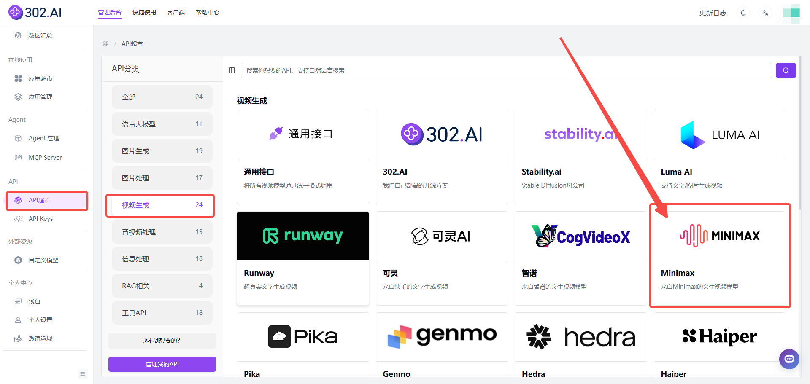This screenshot has height=384, width=810.
Task: Open the Pika card
Action: pyautogui.click(x=303, y=345)
